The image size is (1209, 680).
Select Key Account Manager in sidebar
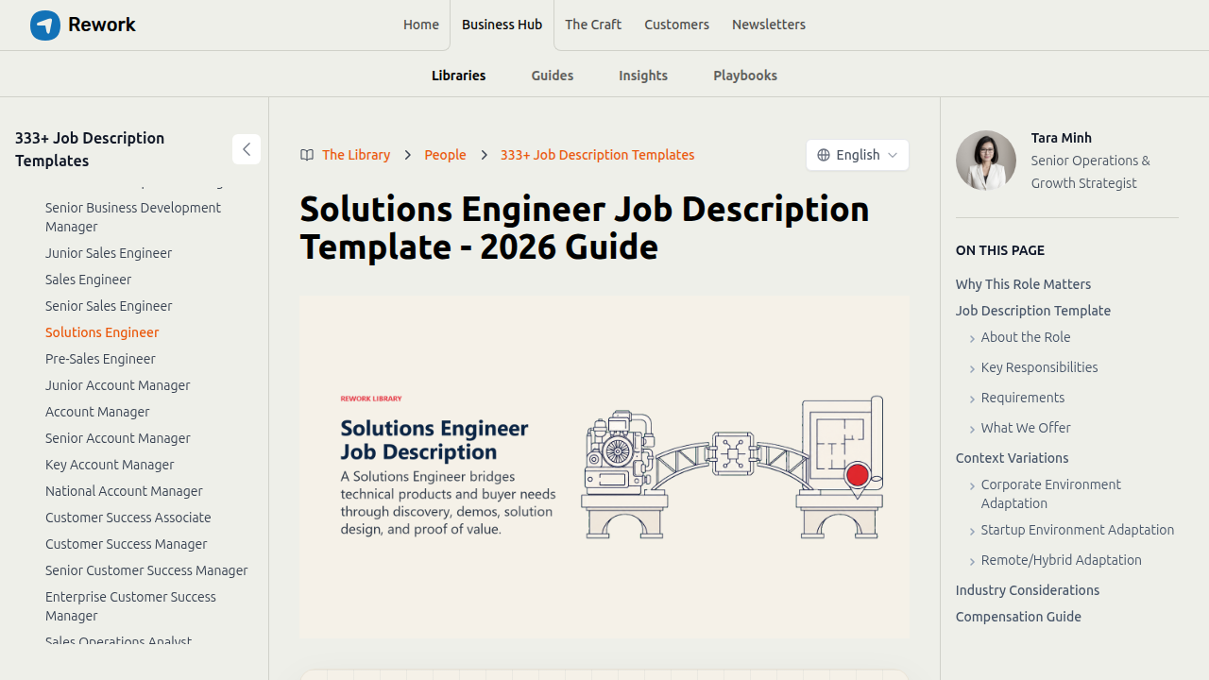[x=110, y=465]
